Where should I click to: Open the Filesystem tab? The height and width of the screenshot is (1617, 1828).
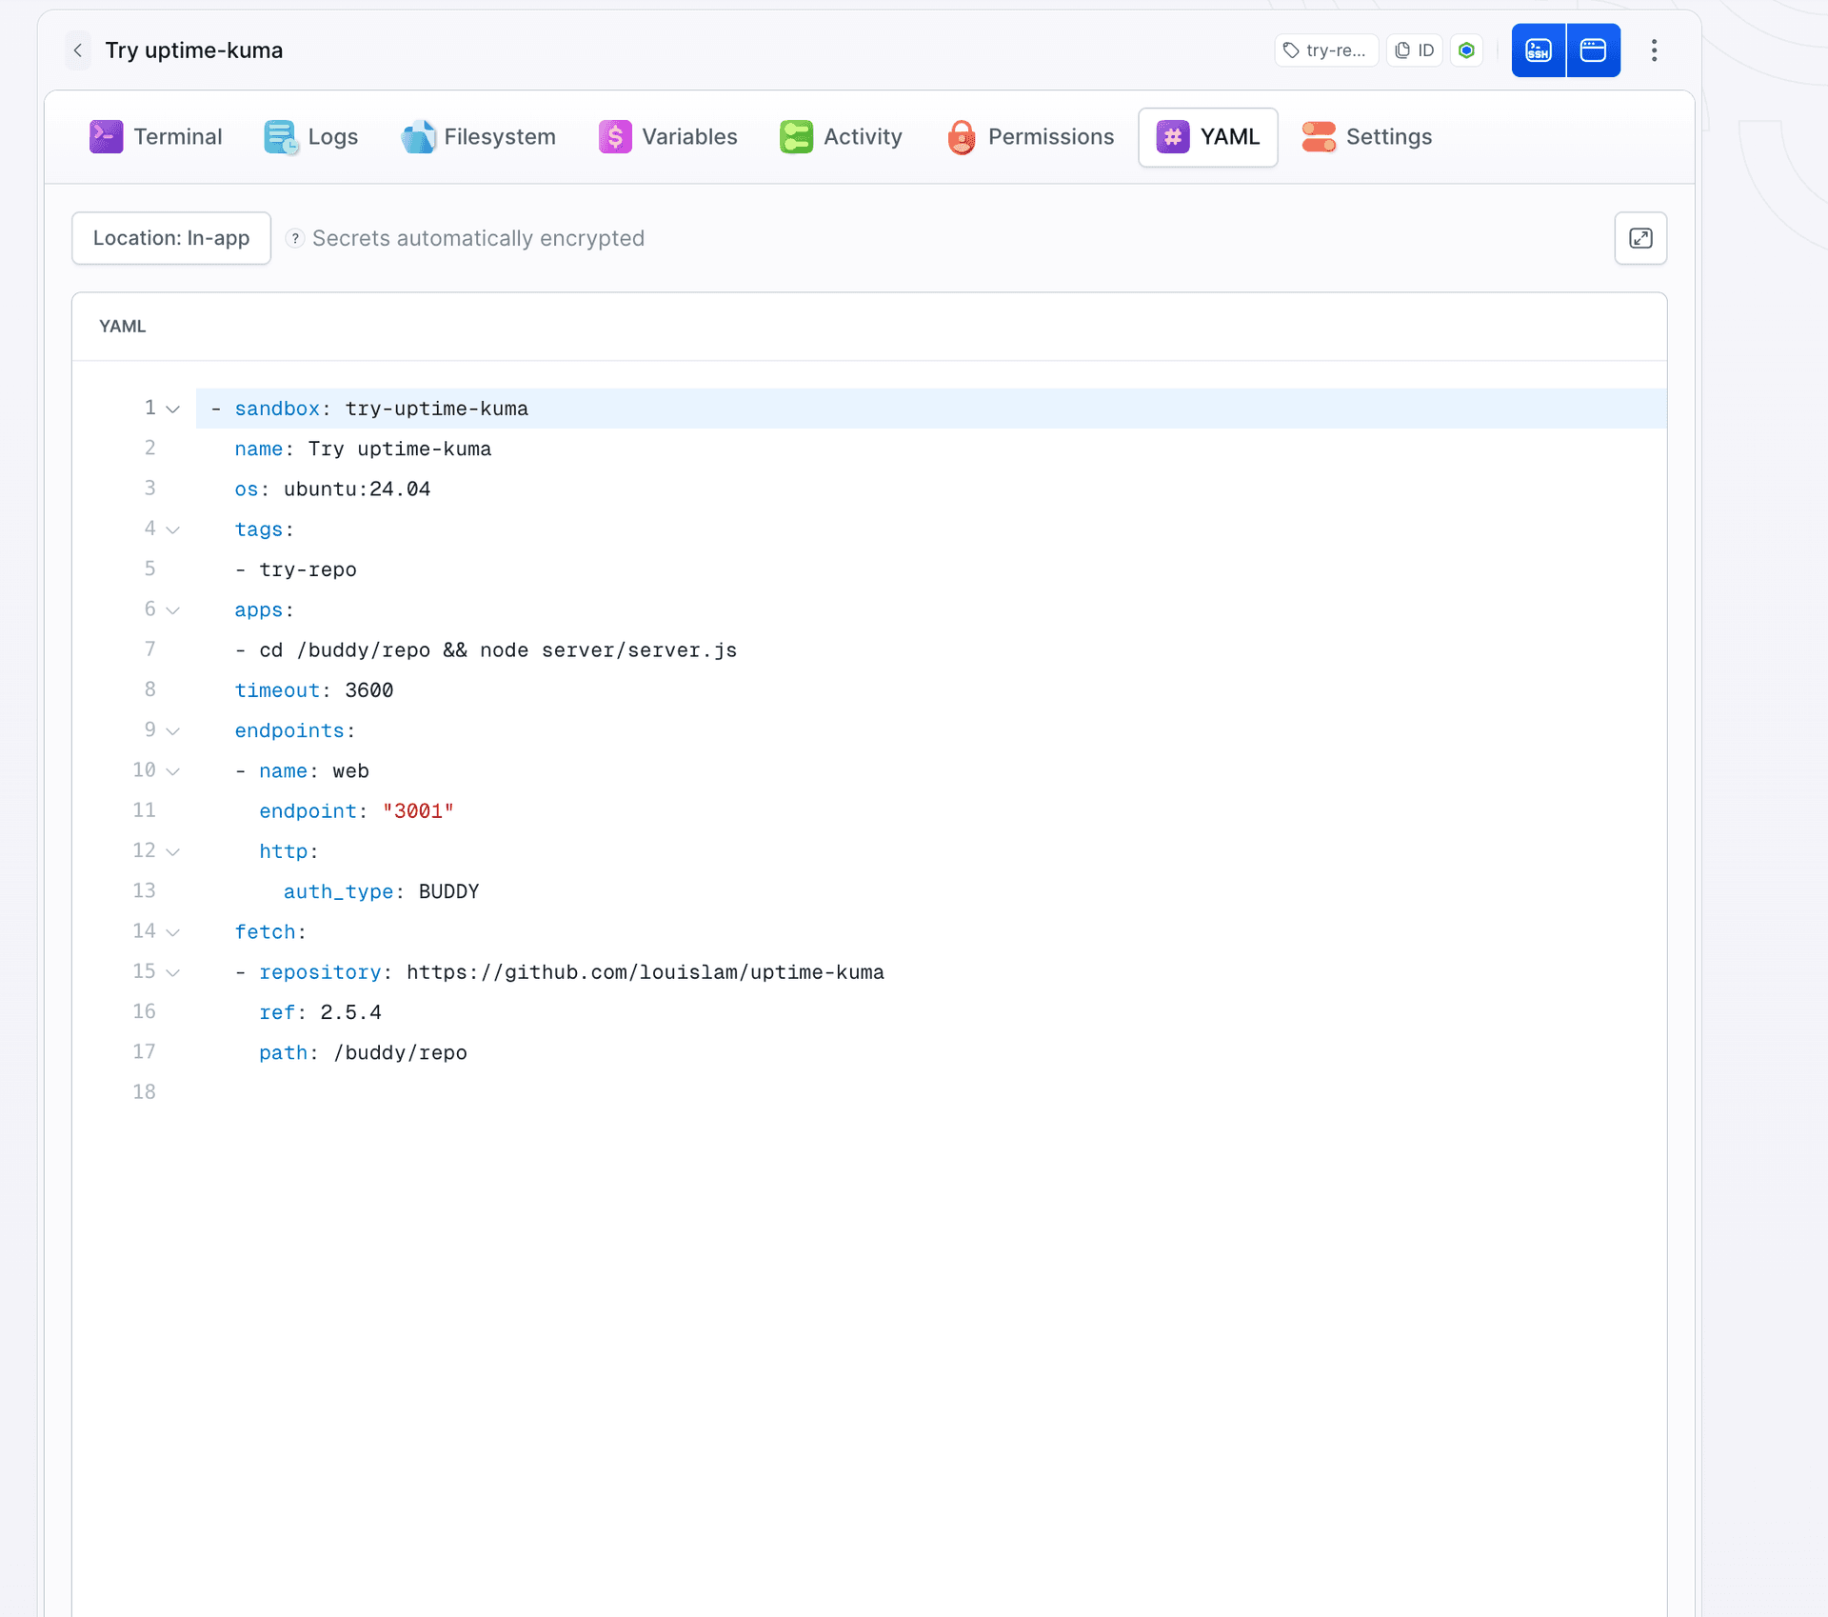[479, 137]
